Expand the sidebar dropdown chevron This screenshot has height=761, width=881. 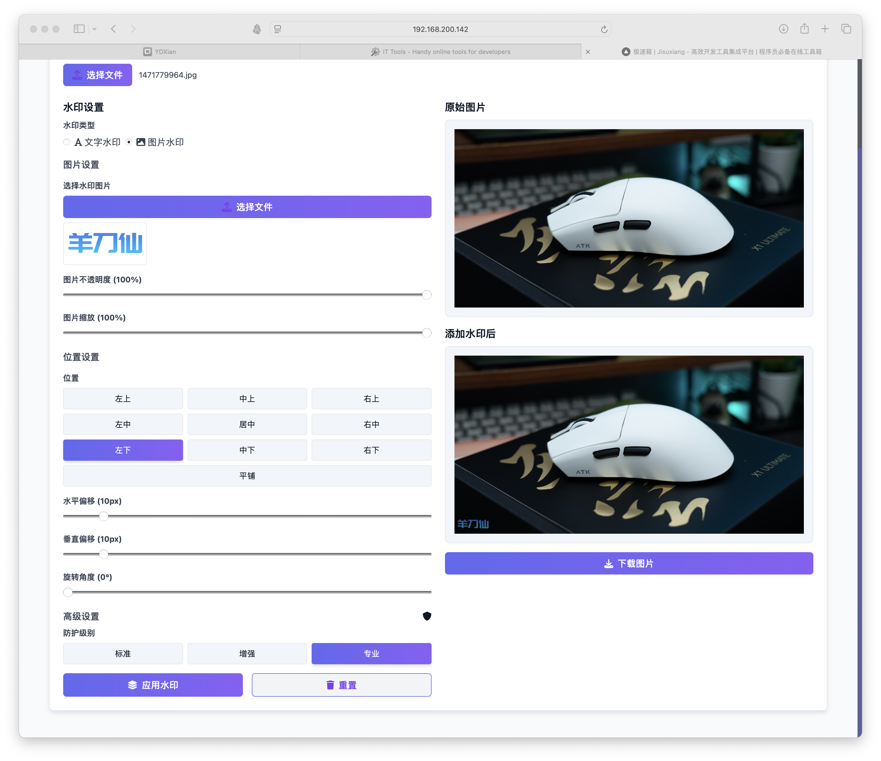[94, 29]
